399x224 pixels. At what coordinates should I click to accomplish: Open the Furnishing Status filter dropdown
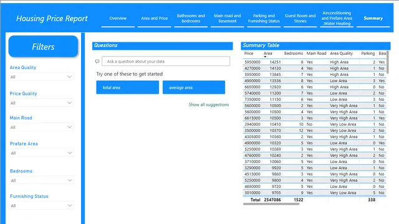tap(42, 205)
